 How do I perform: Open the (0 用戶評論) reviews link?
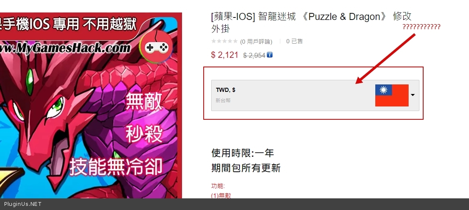256,42
